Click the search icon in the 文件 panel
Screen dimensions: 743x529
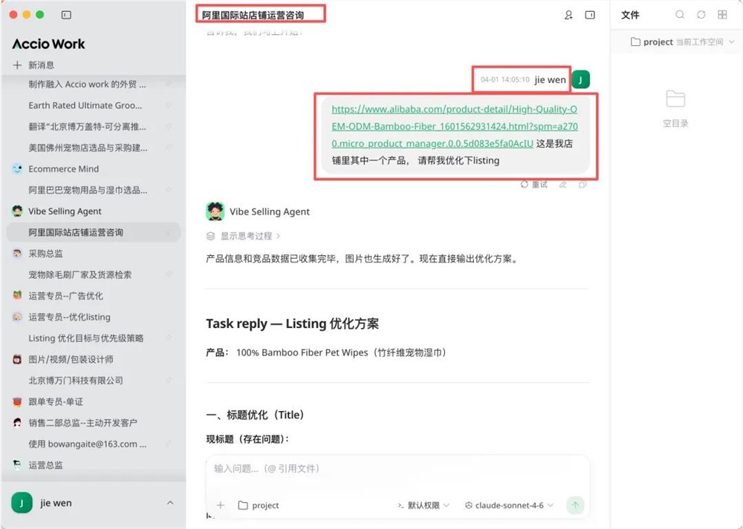681,14
